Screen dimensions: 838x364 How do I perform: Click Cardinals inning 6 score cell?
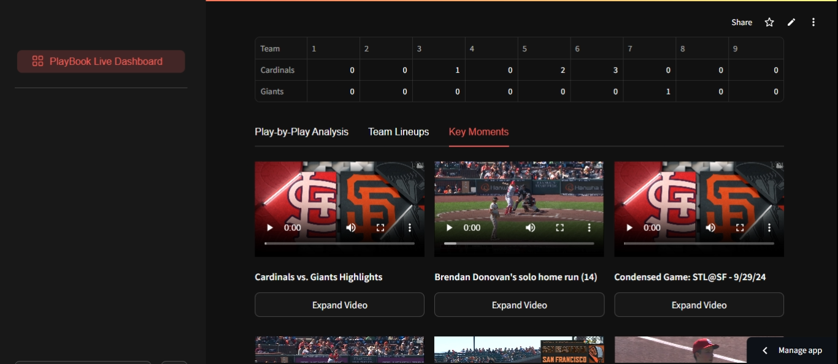597,70
